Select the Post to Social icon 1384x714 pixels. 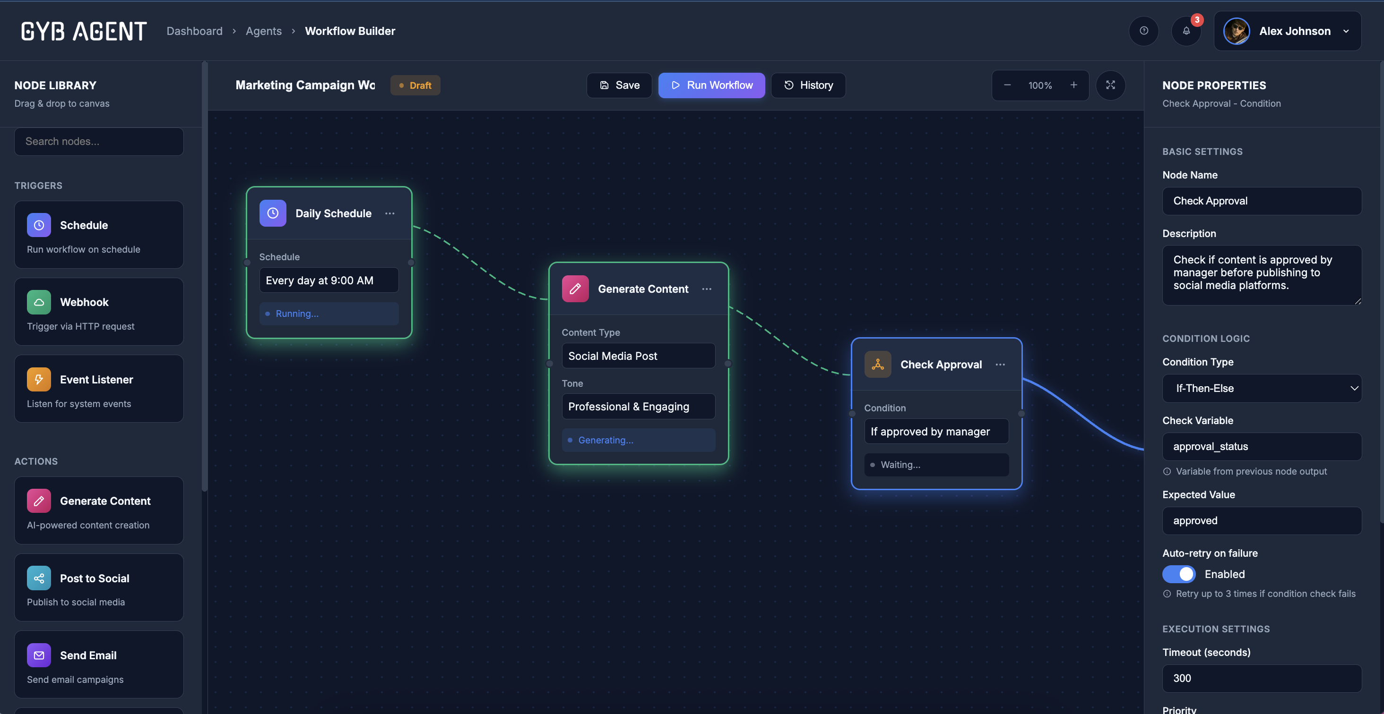tap(38, 578)
